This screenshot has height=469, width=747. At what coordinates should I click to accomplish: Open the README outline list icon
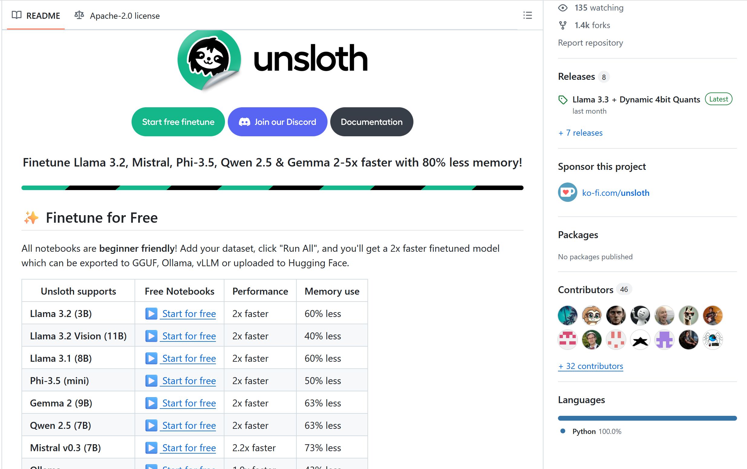click(527, 15)
